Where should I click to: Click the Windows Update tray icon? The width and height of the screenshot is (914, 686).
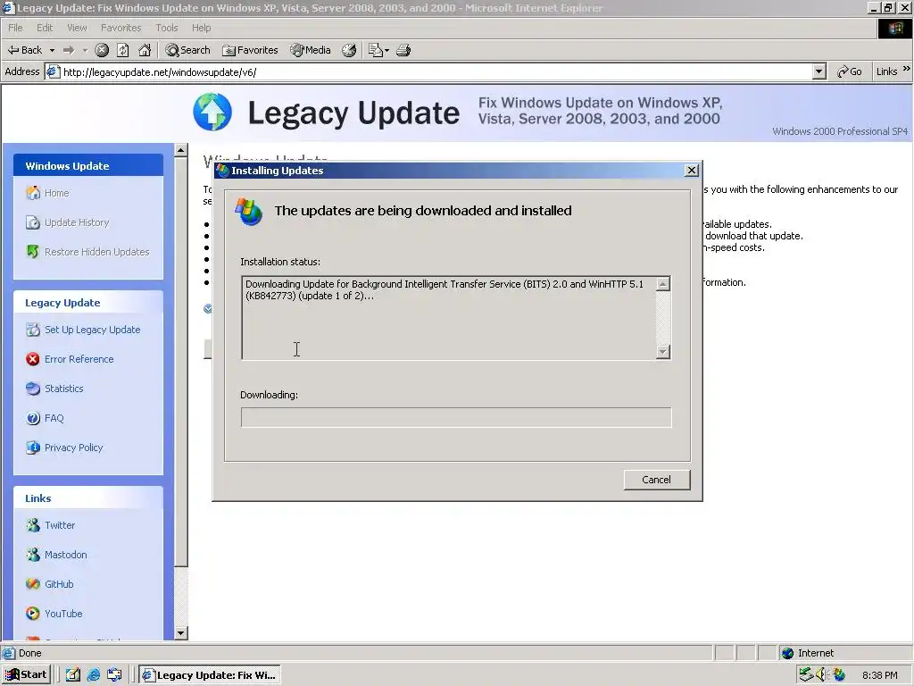click(x=839, y=675)
